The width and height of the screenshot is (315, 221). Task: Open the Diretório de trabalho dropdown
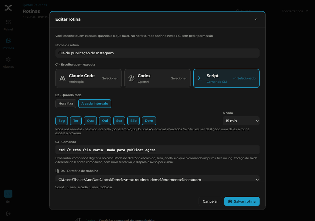coord(157,179)
